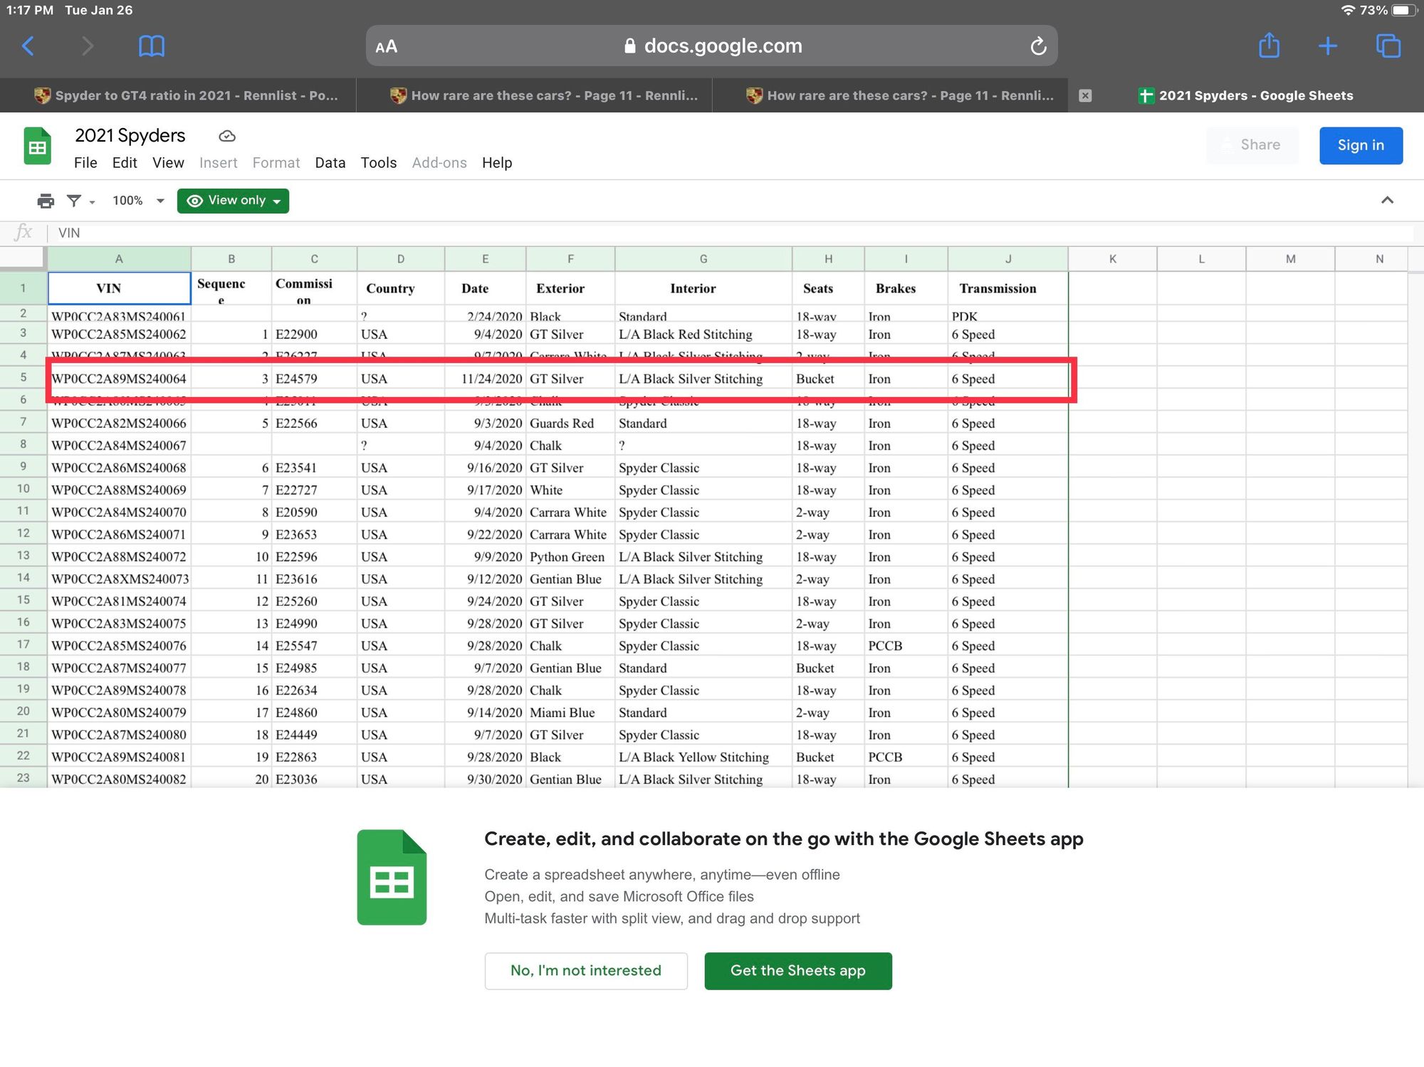Viewport: 1424px width, 1067px height.
Task: Go back with the back arrow
Action: coord(28,46)
